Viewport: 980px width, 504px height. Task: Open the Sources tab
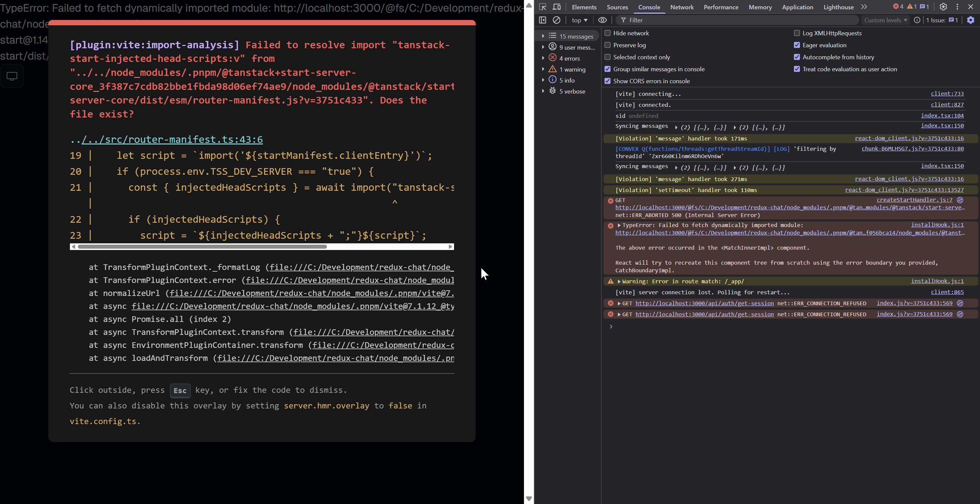pyautogui.click(x=617, y=7)
